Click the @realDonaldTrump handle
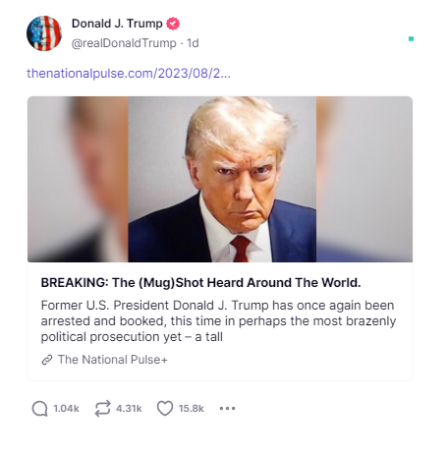The image size is (447, 458). point(124,43)
